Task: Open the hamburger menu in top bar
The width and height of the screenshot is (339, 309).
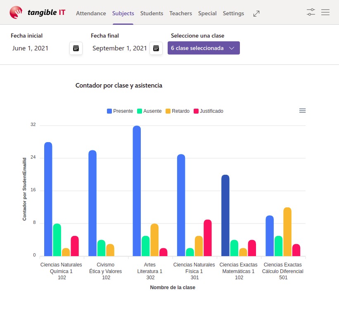Action: tap(325, 12)
